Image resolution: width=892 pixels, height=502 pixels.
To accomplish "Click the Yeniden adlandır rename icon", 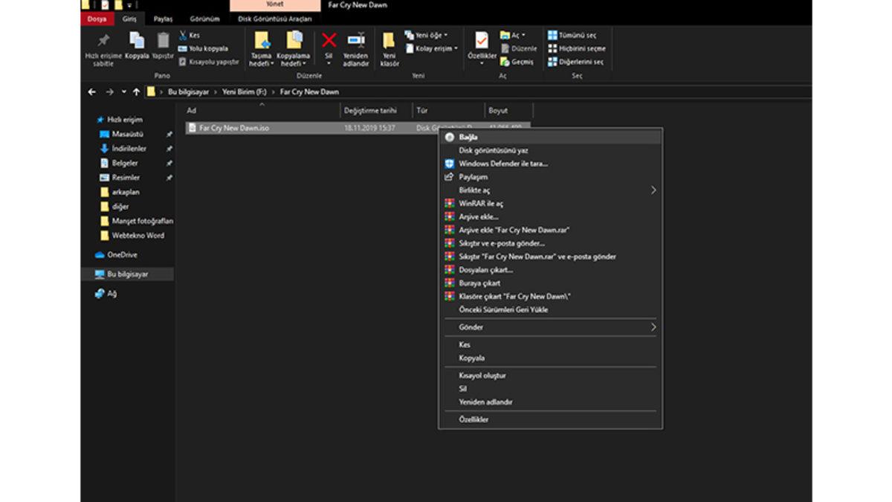I will (356, 41).
